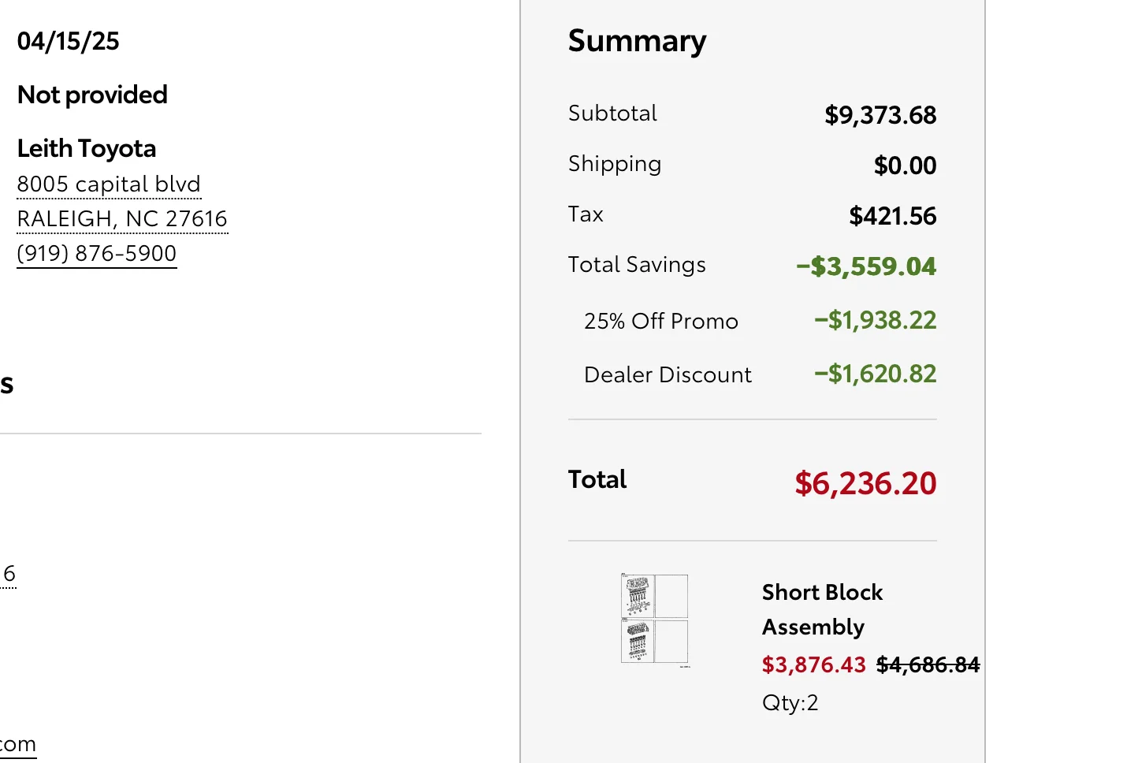Click the 25% Off Promo line
The height and width of the screenshot is (763, 1127).
(x=660, y=322)
